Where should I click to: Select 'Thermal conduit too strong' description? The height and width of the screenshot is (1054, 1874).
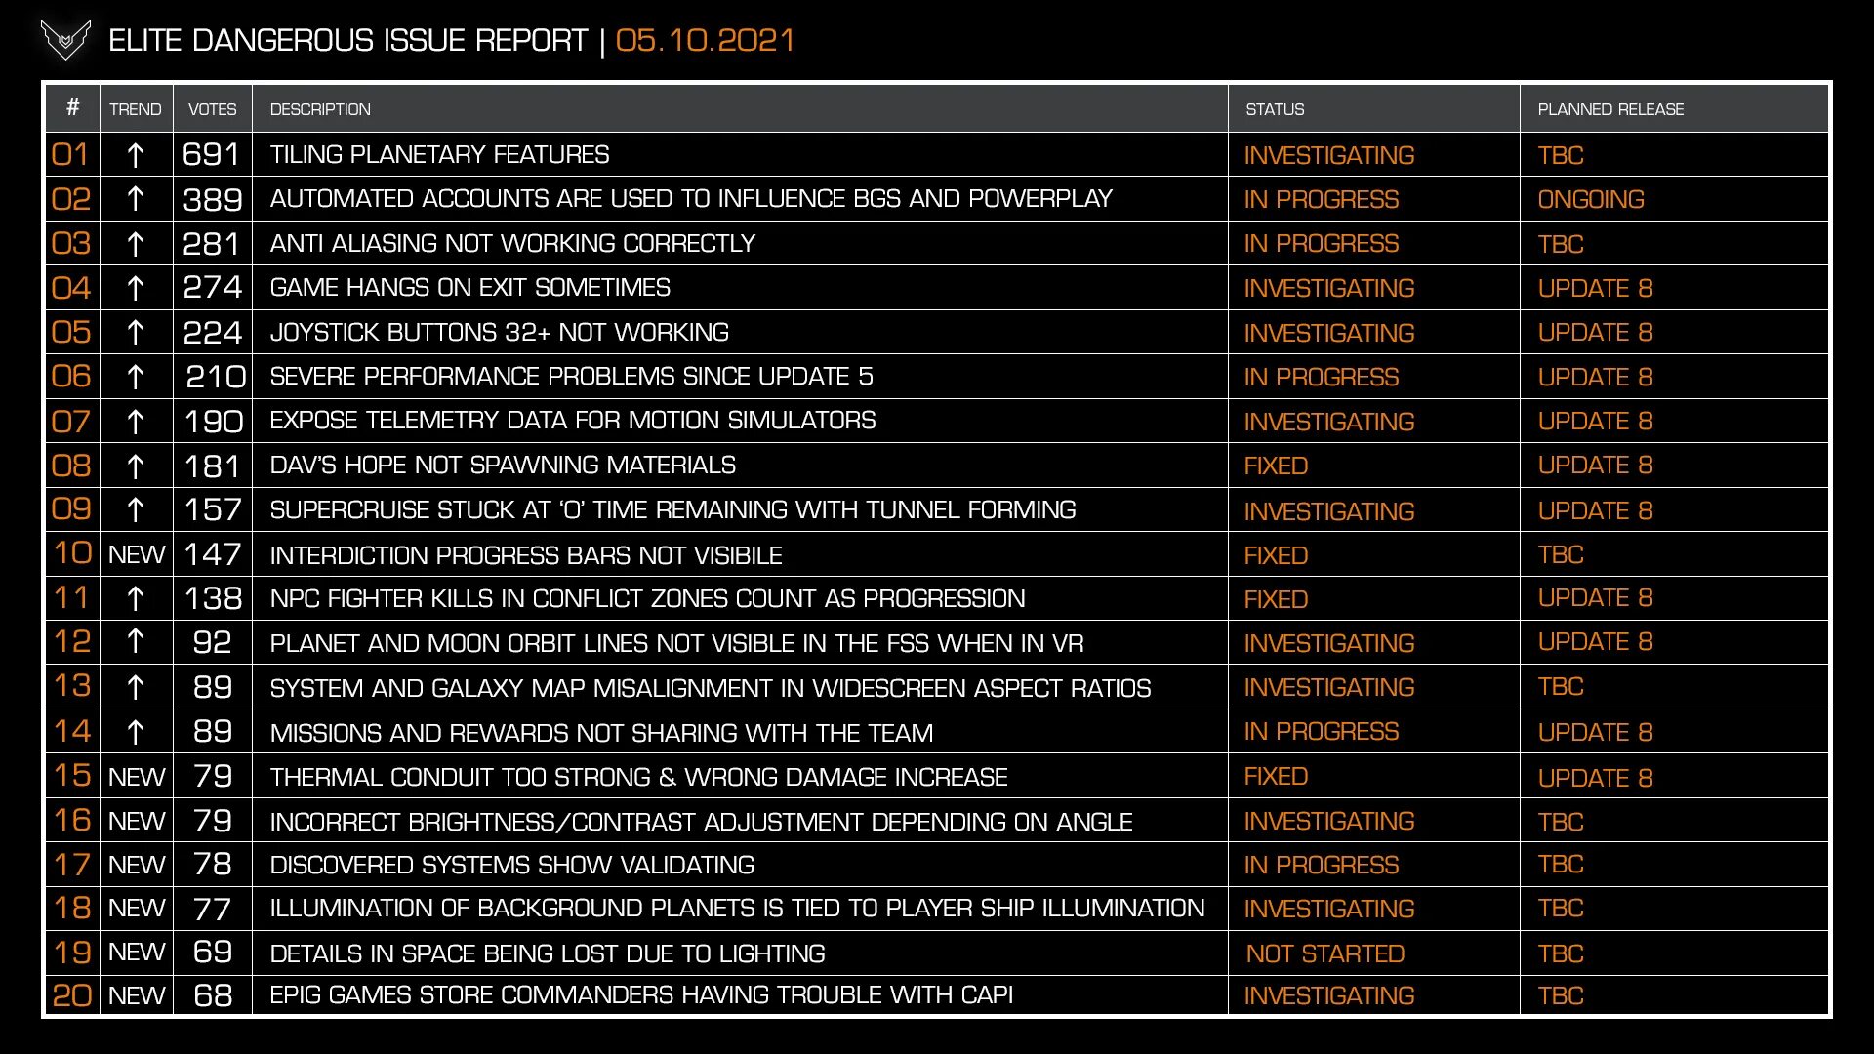638,778
